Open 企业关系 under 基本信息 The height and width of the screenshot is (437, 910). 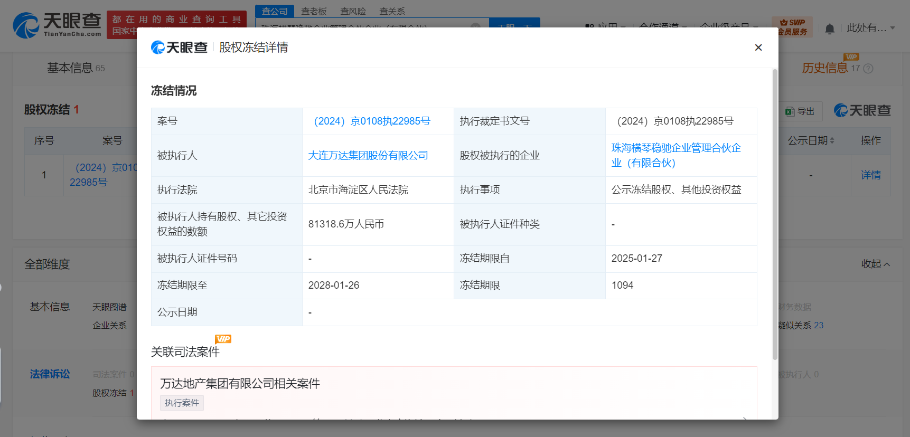[x=109, y=326]
